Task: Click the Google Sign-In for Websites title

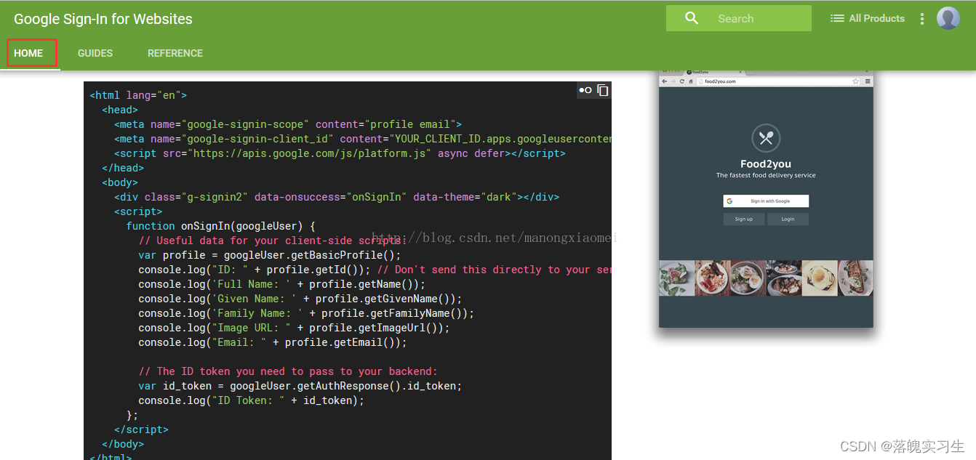Action: [103, 19]
